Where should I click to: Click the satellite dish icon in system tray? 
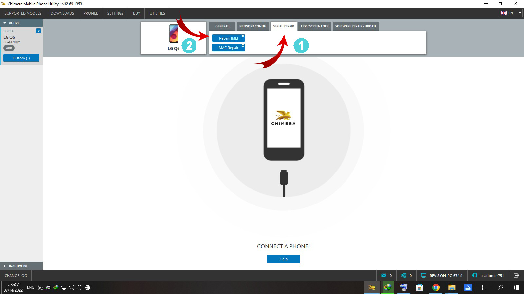pos(40,287)
